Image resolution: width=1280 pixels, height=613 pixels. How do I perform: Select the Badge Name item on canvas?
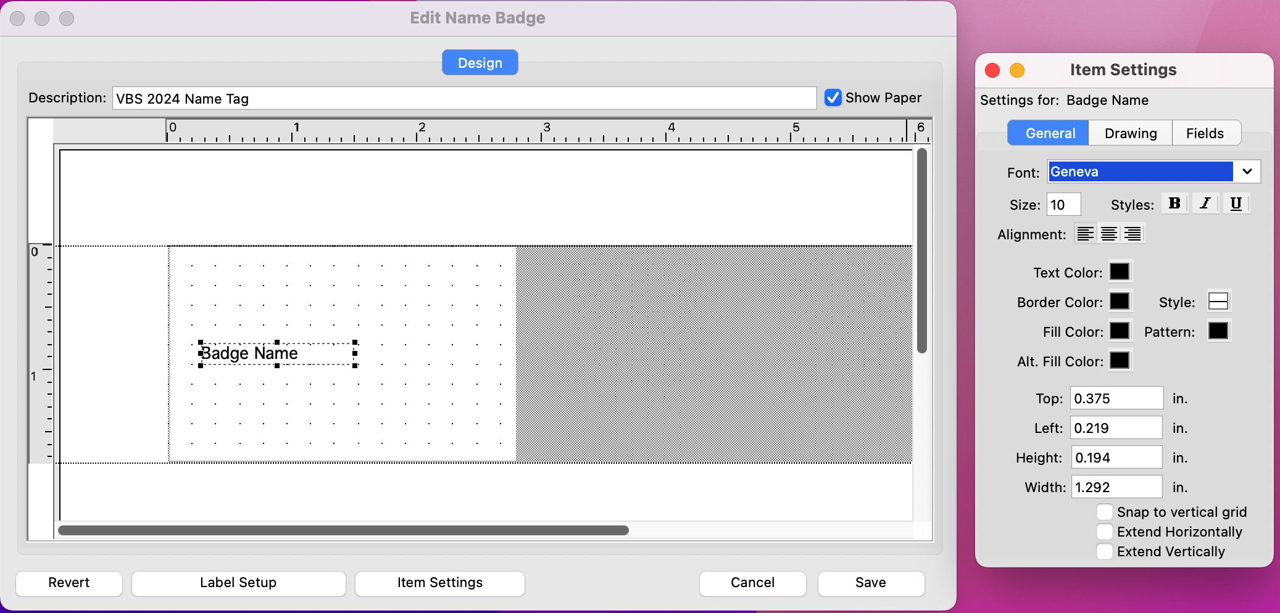click(x=259, y=353)
